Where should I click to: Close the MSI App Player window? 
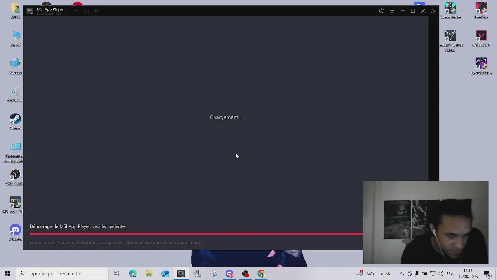(x=423, y=11)
